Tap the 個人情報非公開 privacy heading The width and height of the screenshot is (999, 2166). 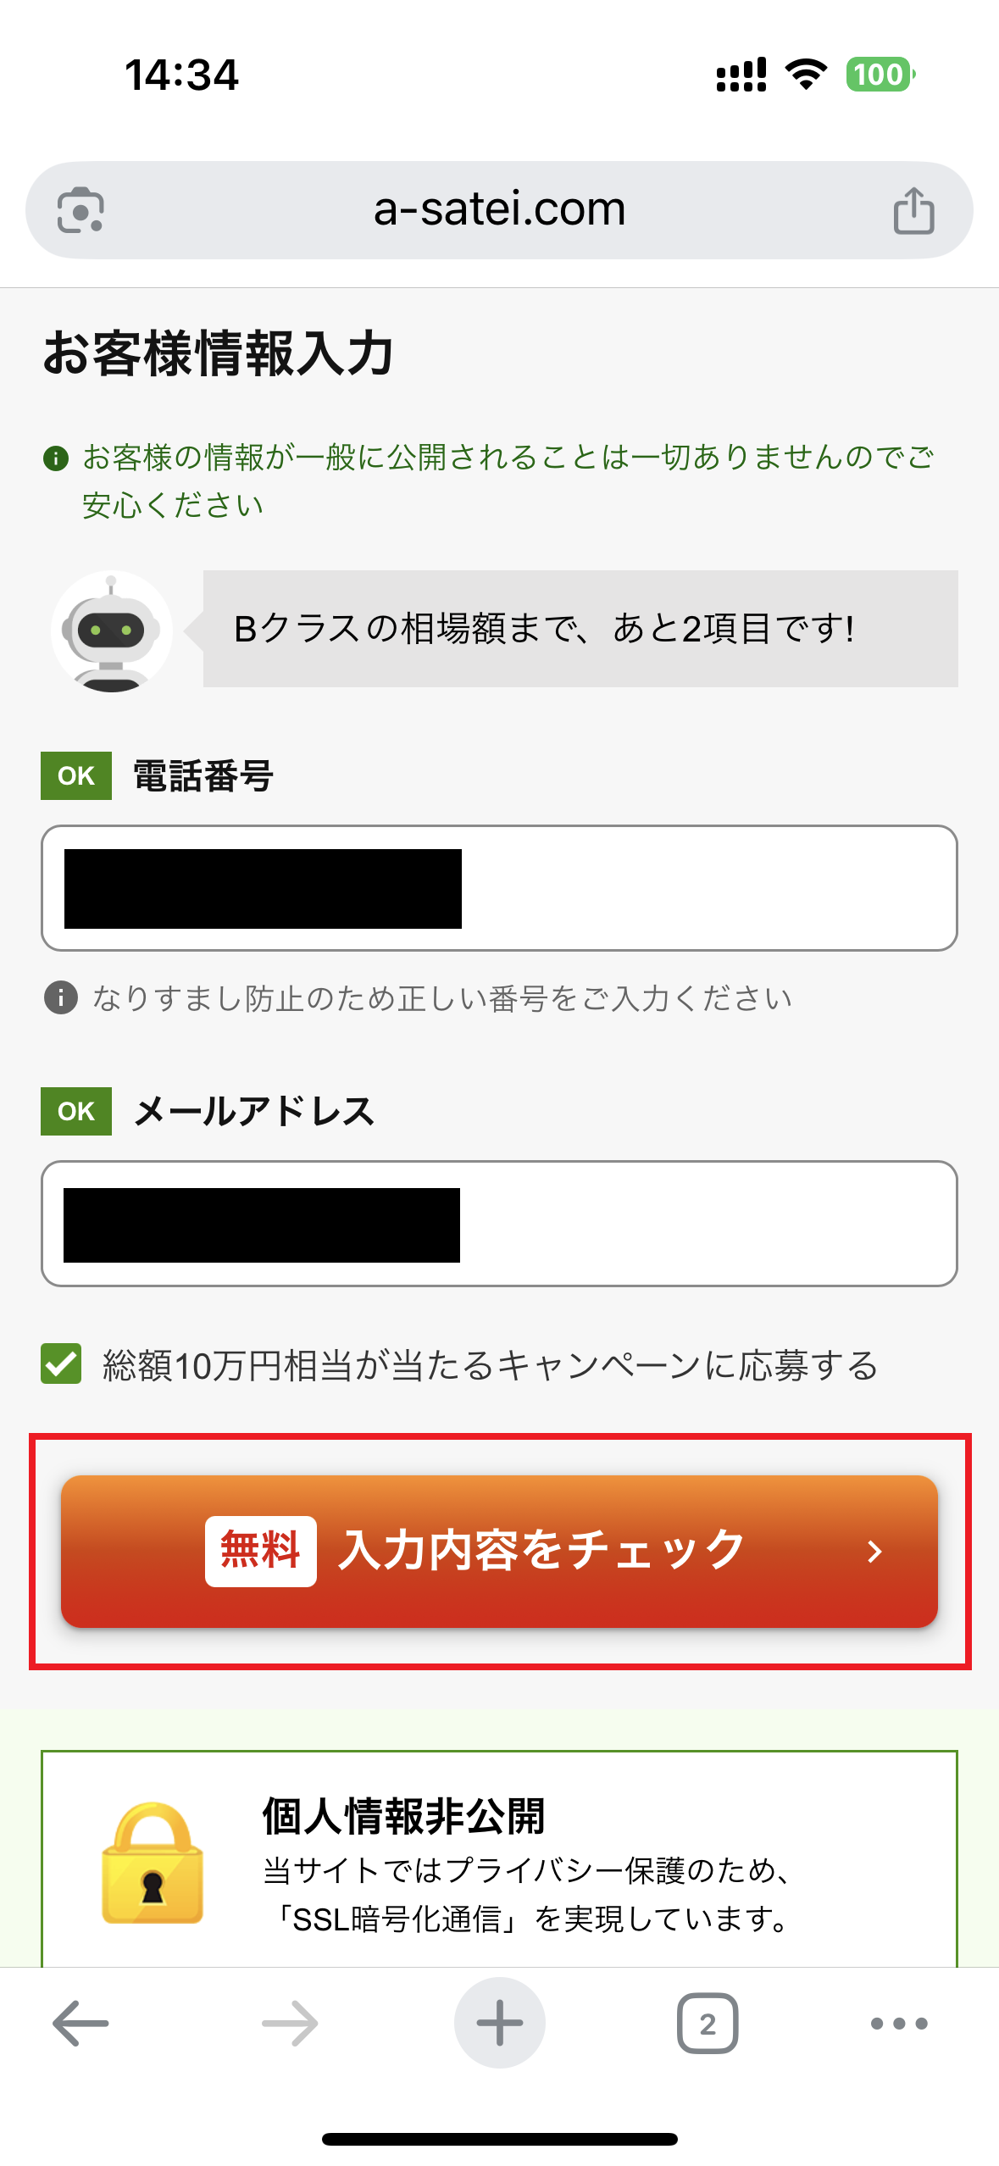[x=403, y=1815]
